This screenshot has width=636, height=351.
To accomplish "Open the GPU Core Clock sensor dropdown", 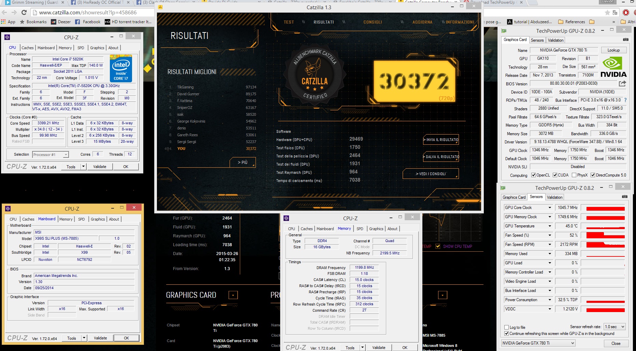I will (550, 208).
